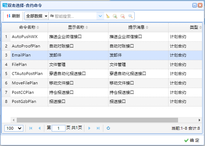The height and width of the screenshot is (146, 205).
Task: Click the 刷新 refresh button
Action: click(x=13, y=16)
